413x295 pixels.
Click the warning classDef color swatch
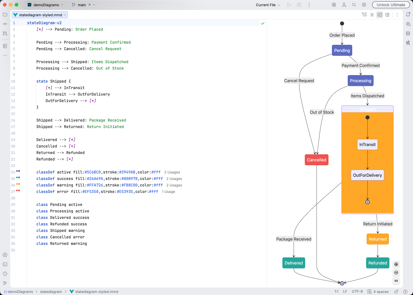[18, 183]
